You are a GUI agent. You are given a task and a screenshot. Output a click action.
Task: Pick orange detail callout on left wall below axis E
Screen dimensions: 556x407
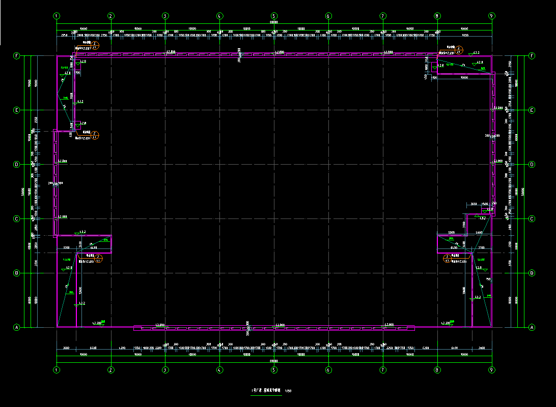coord(95,136)
